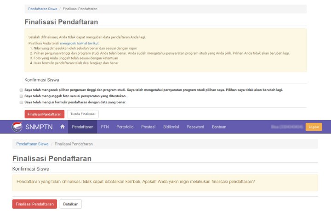331x211 pixels.
Task: Open the lower Pendaftaran Siswa breadcrumb link
Action: [x=32, y=144]
